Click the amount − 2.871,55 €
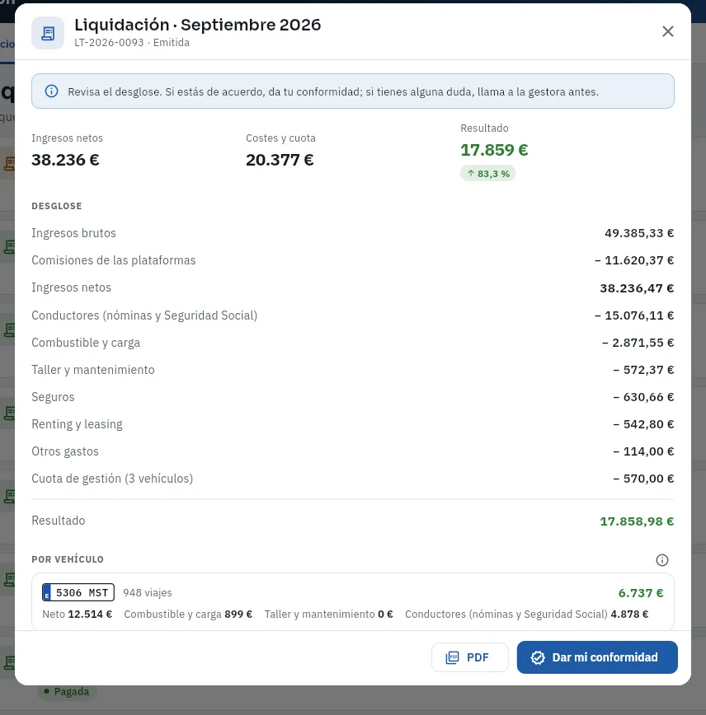This screenshot has height=715, width=706. (638, 343)
